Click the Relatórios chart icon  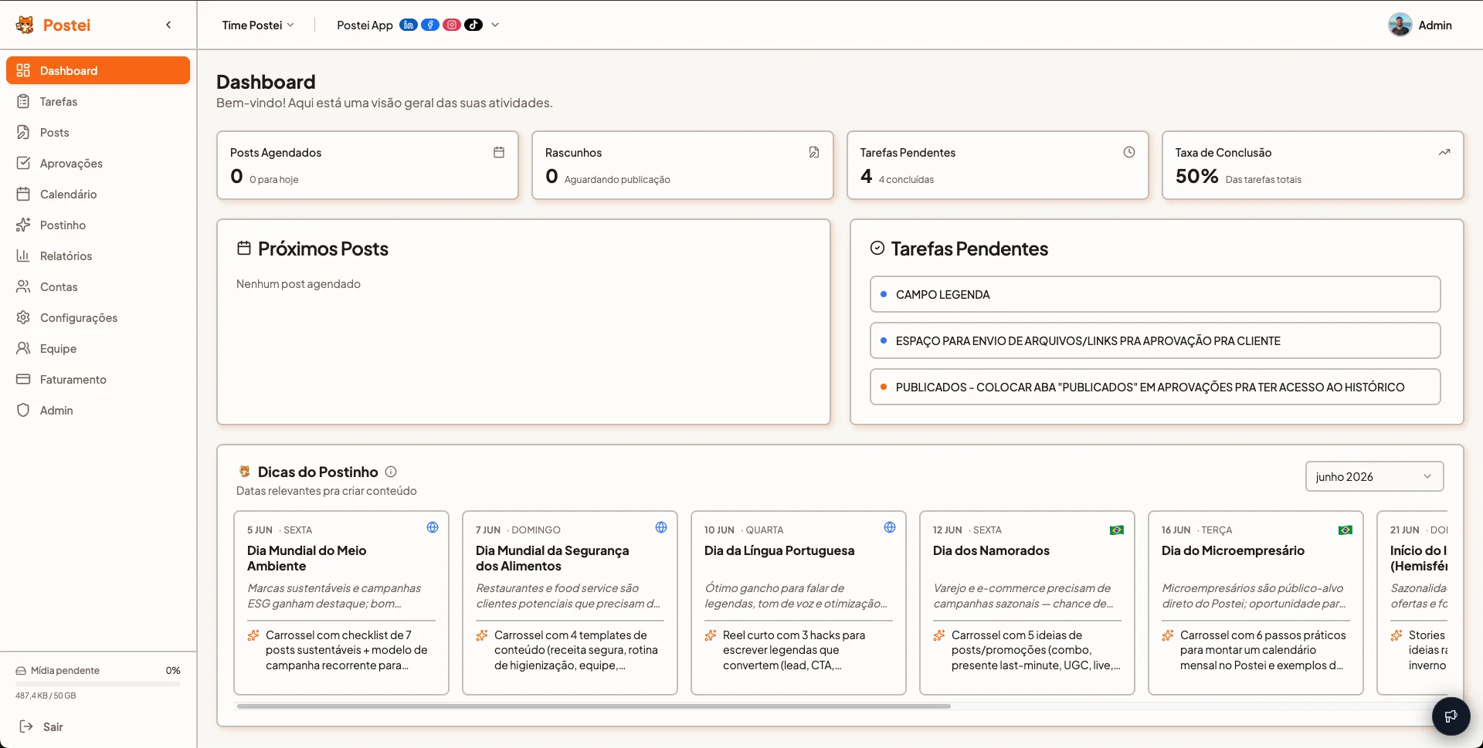point(23,256)
